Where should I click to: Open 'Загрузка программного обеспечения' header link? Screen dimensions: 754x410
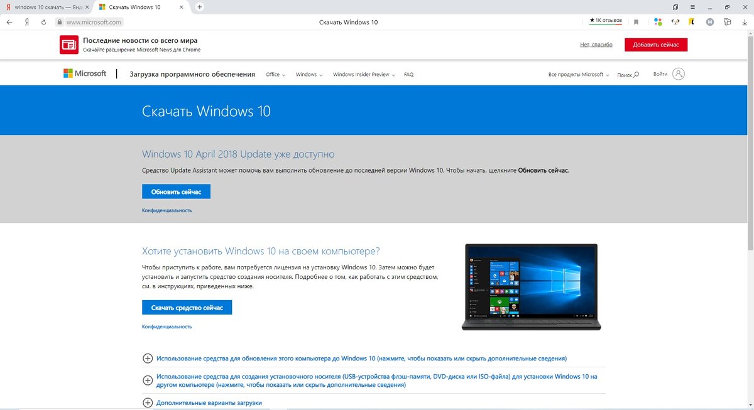192,74
